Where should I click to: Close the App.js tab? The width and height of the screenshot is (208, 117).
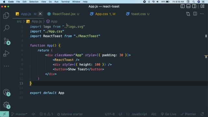40,14
